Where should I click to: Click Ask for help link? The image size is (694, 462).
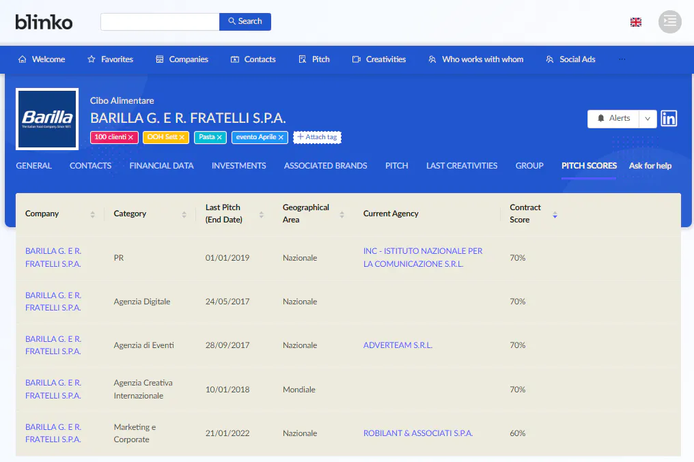650,166
